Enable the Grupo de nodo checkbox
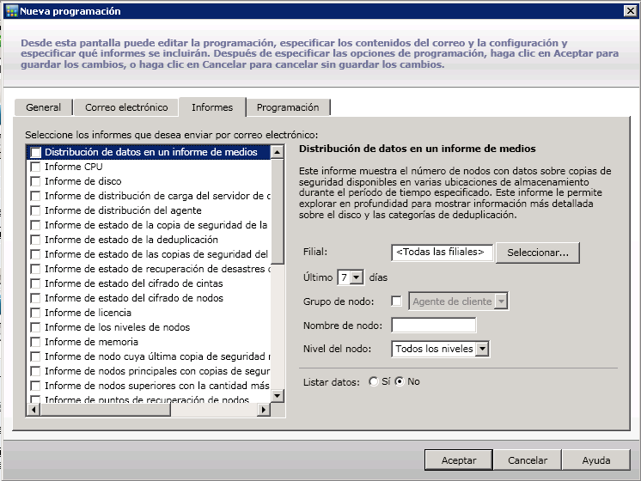 click(396, 301)
